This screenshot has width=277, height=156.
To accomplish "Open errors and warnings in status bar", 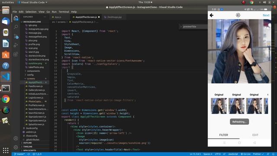I will tap(37, 154).
